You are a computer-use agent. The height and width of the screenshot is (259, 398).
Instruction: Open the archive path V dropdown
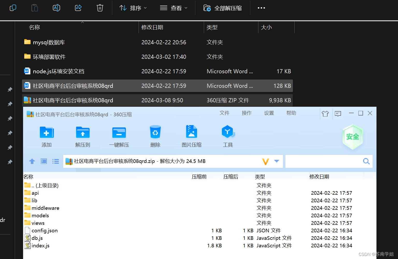click(x=265, y=161)
